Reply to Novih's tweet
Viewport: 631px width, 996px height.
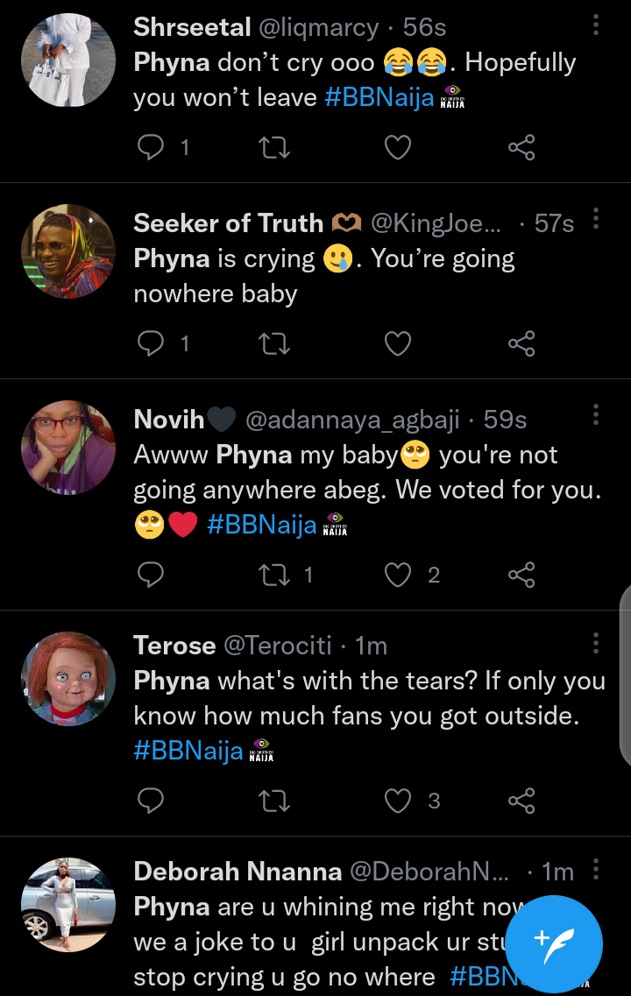[152, 575]
